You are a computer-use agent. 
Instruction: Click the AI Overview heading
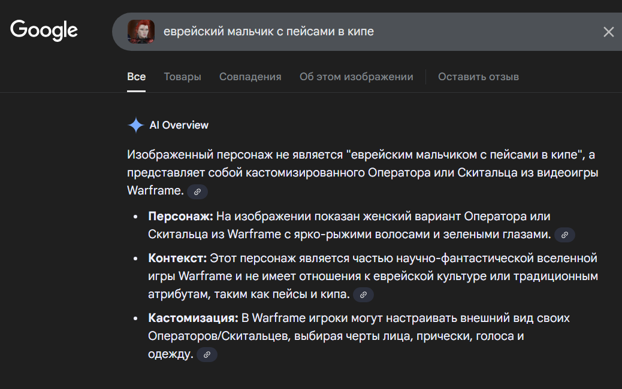[179, 125]
